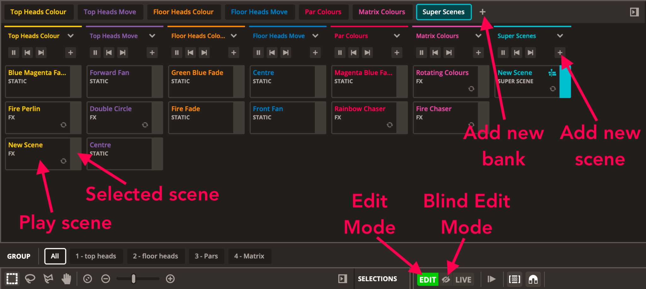Activate the hand pan tool

pyautogui.click(x=66, y=279)
